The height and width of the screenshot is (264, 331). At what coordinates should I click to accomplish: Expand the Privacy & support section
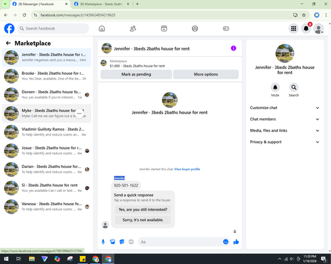pyautogui.click(x=285, y=142)
